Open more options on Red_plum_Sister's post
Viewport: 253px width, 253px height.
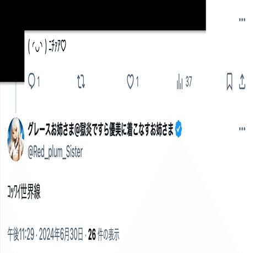point(242,128)
